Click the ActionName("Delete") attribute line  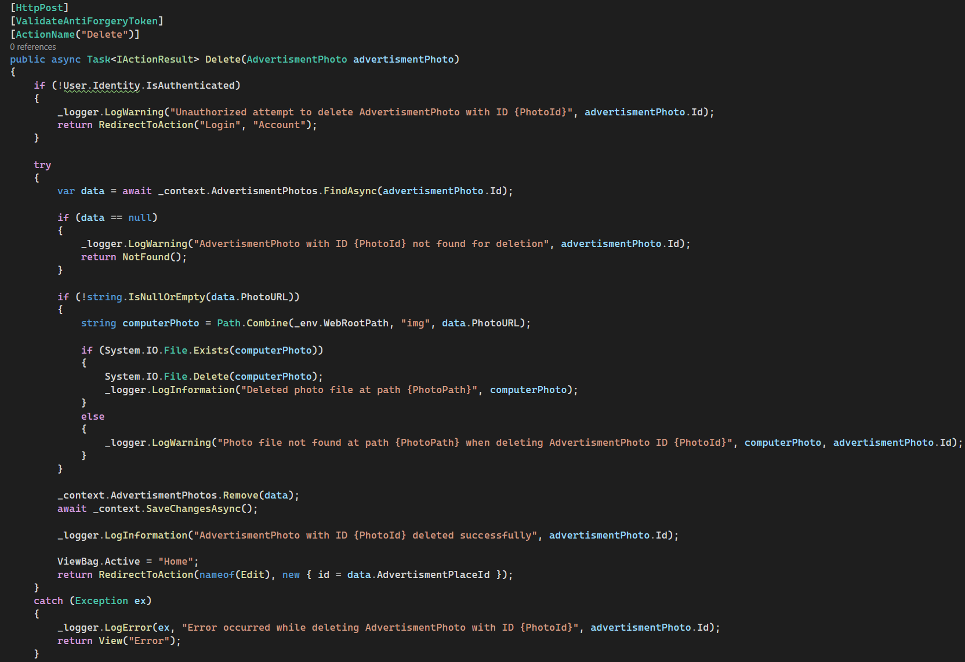pos(75,34)
